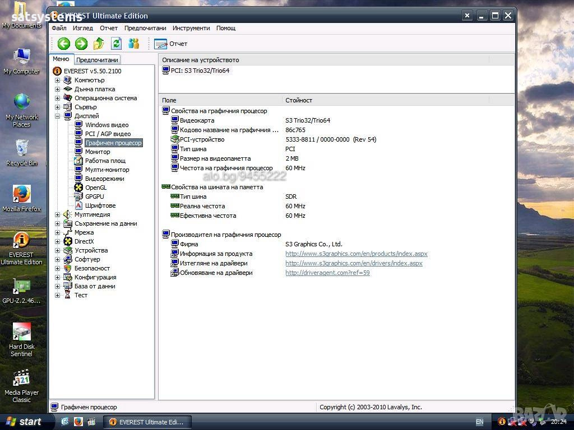Expand the DirectX tree node

[x=57, y=241]
